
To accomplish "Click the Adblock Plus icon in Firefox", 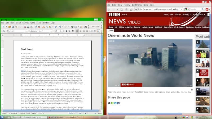I will [x=207, y=9].
